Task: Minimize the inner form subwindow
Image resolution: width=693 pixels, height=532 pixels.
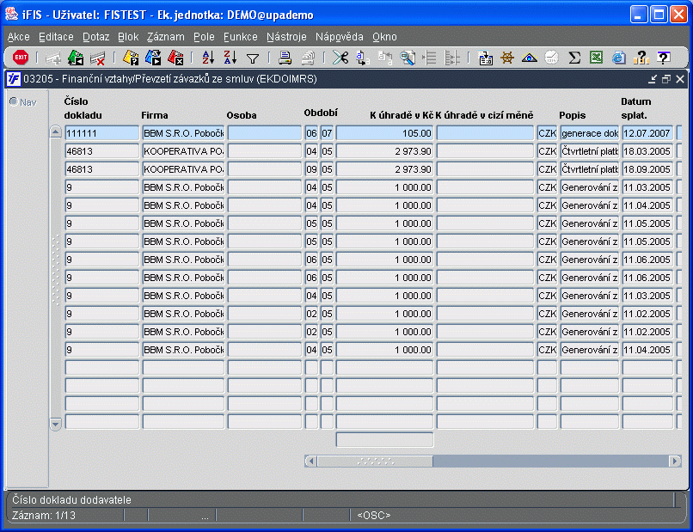Action: 653,79
